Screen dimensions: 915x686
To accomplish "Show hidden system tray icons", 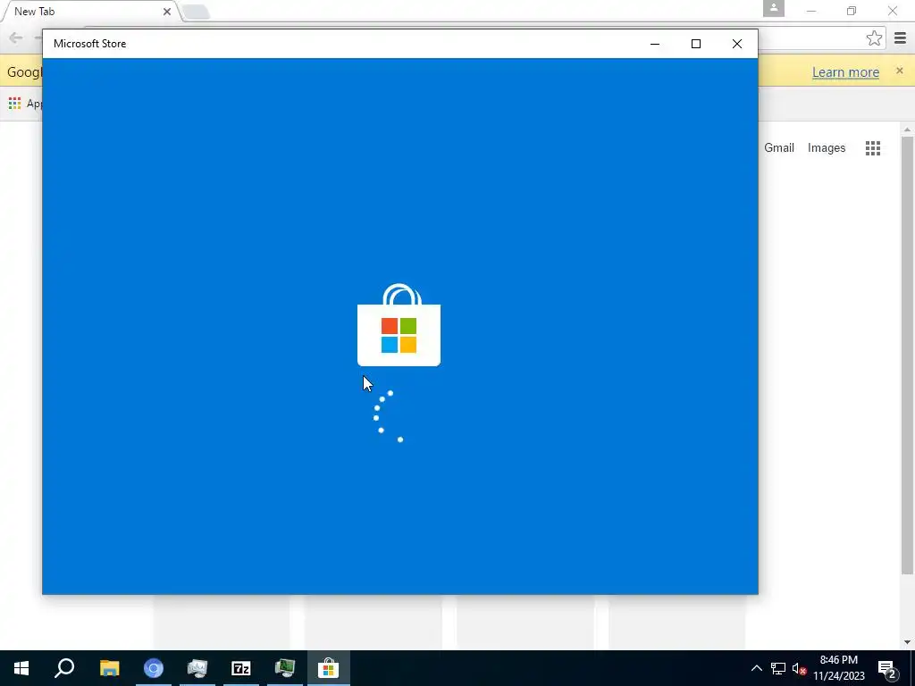I will (x=756, y=668).
